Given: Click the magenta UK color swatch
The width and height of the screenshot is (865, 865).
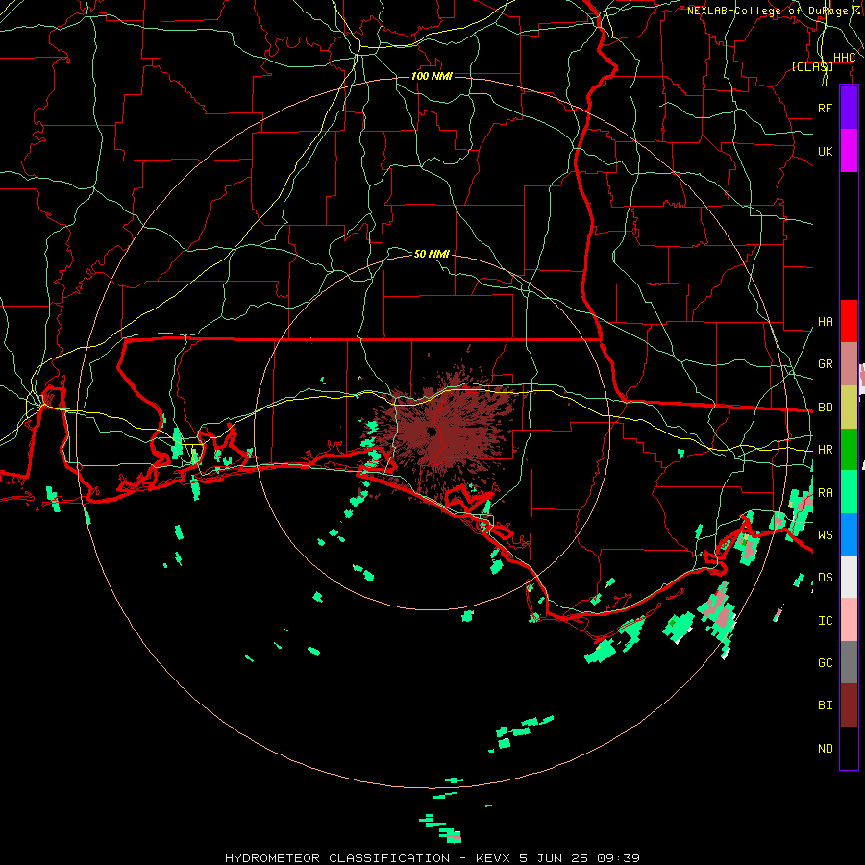Looking at the screenshot, I should [x=849, y=151].
